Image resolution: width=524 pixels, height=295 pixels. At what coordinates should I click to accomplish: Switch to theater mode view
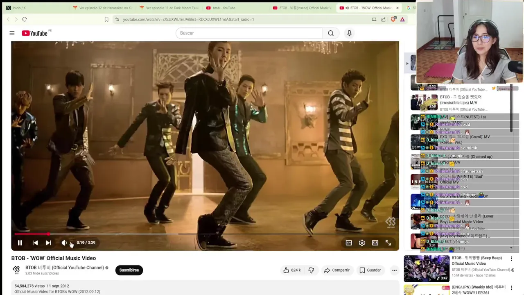pyautogui.click(x=375, y=243)
